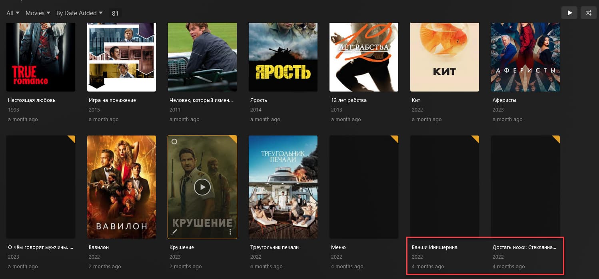This screenshot has width=599, height=279.
Task: Click the title Кит
Action: [x=416, y=100]
